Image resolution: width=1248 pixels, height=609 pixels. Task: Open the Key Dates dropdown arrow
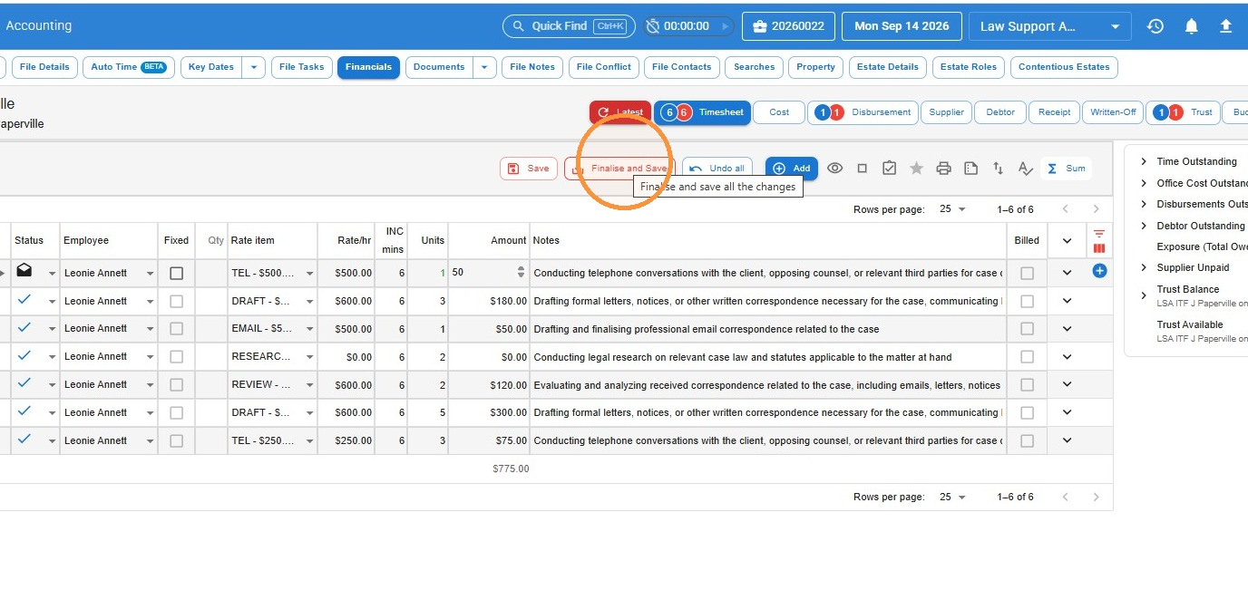(x=254, y=67)
